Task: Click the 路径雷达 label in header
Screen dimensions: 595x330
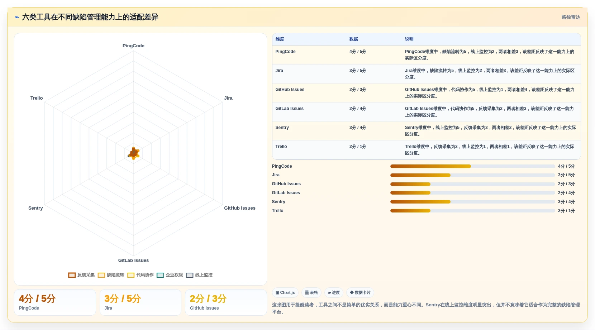Action: tap(571, 17)
